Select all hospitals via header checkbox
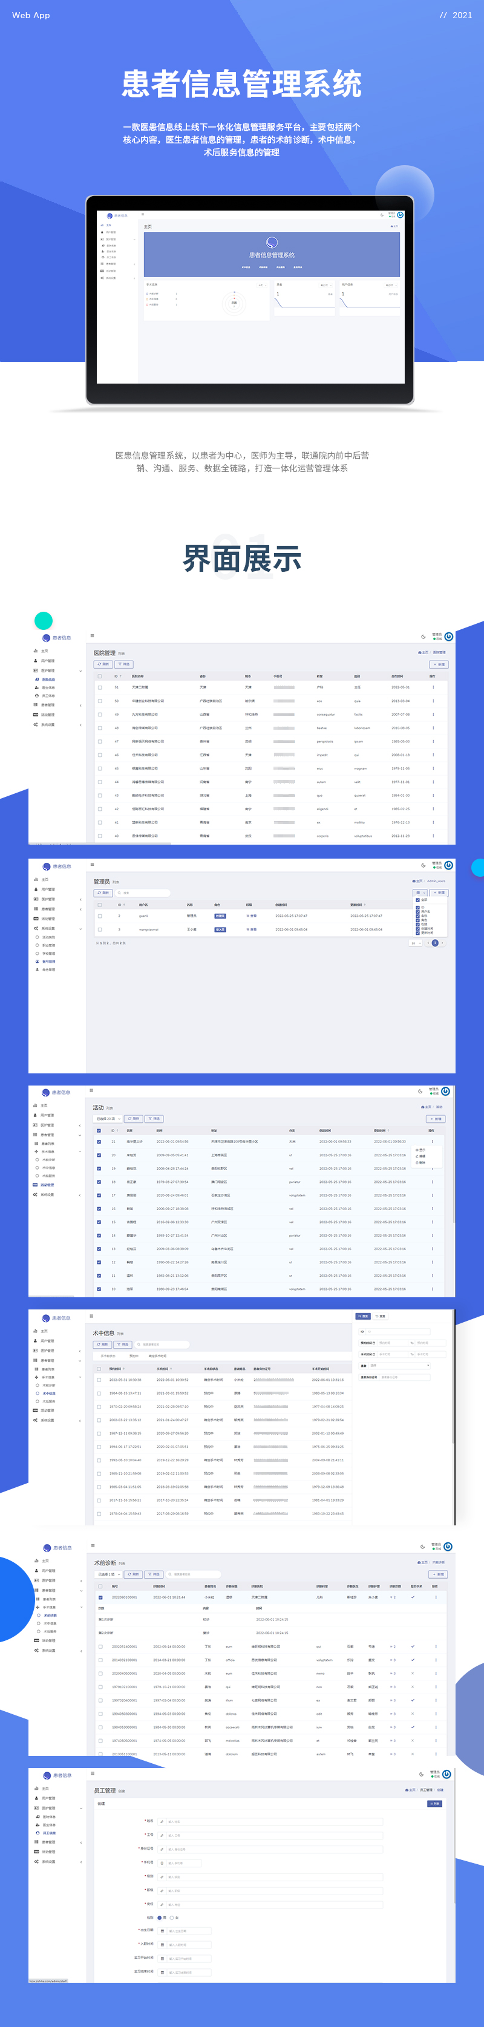The height and width of the screenshot is (2027, 484). point(100,676)
